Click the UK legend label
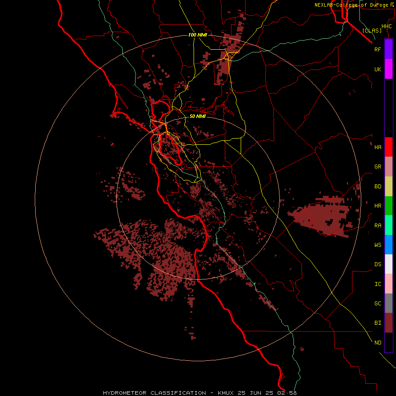Screen dimensions: 396x396 [378, 69]
